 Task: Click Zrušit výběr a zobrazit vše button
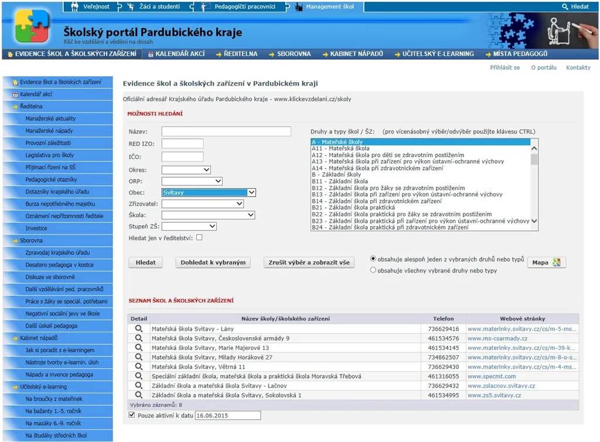[x=309, y=263]
